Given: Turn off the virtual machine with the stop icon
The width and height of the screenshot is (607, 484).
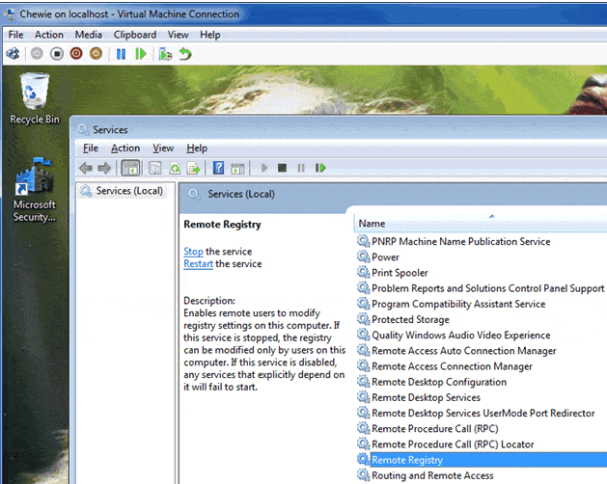Looking at the screenshot, I should (x=57, y=54).
